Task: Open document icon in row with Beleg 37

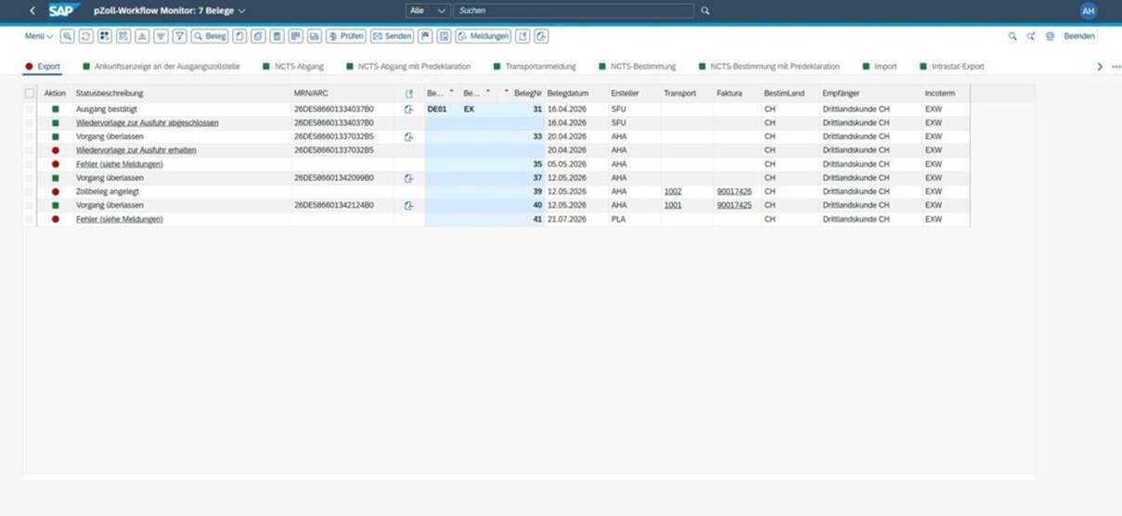Action: (408, 178)
